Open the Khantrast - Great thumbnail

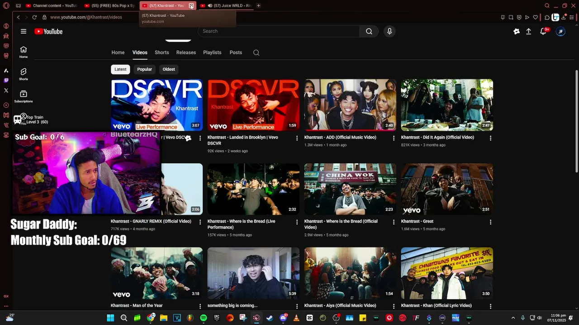click(x=447, y=189)
